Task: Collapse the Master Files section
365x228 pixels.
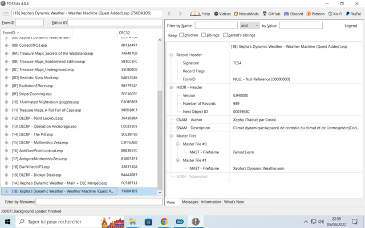Action: pyautogui.click(x=171, y=136)
